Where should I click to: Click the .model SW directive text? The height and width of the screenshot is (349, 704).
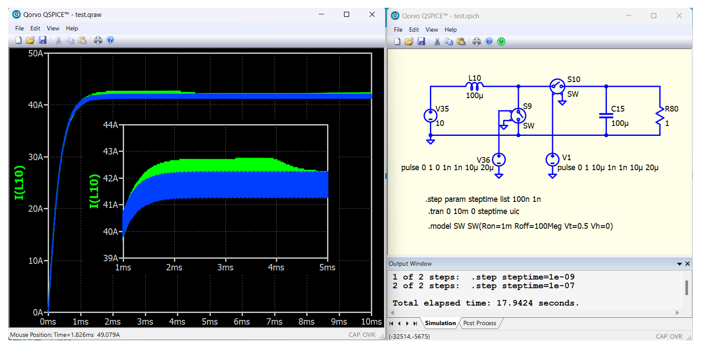[x=521, y=226]
